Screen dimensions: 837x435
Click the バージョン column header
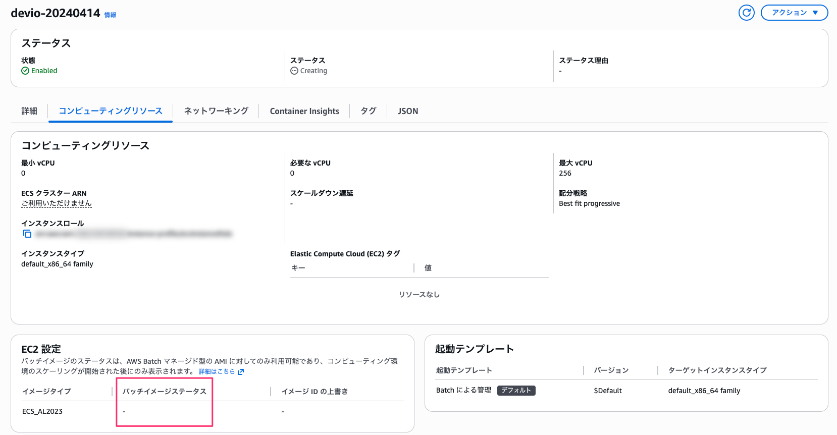click(x=611, y=370)
